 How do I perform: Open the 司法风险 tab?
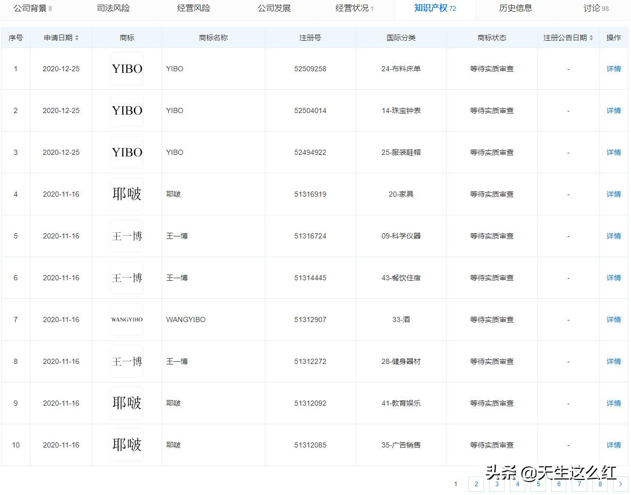[x=113, y=8]
